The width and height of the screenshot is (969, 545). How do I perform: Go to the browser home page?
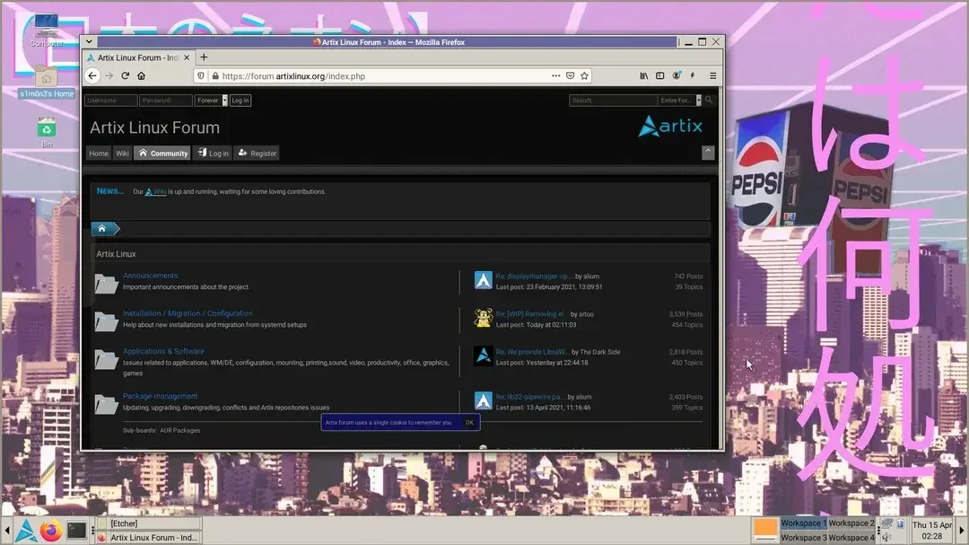click(142, 76)
